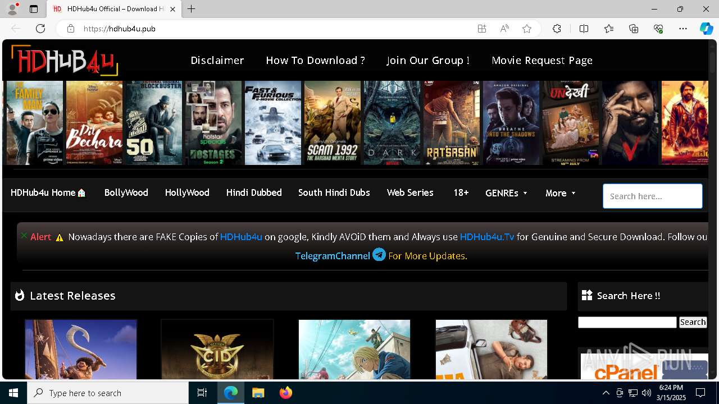This screenshot has height=404, width=719.
Task: Open Settings and more ellipsis menu
Action: coord(683,29)
